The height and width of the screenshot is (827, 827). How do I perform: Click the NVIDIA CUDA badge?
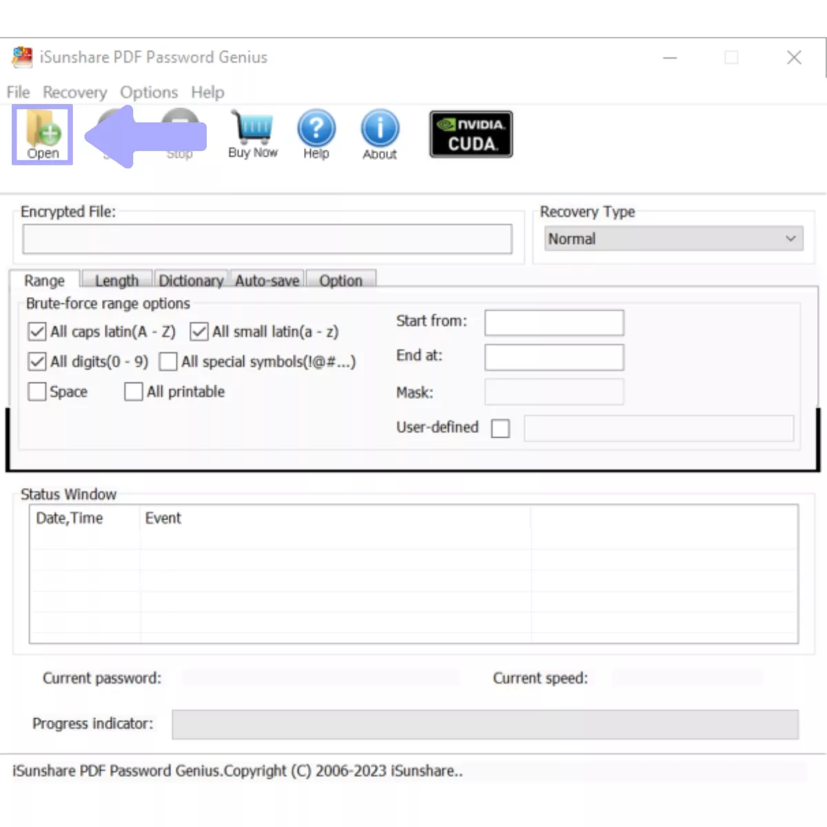(x=471, y=134)
